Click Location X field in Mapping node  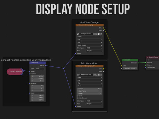click(x=37, y=76)
